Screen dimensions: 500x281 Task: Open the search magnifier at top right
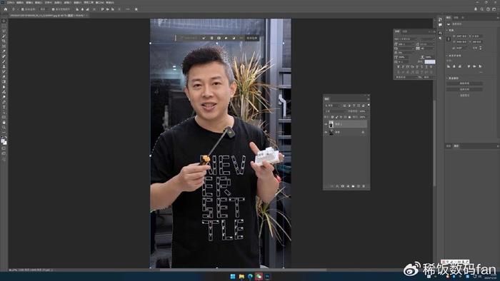[x=482, y=9]
